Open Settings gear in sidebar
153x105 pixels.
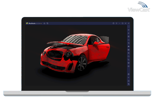pos(129,74)
